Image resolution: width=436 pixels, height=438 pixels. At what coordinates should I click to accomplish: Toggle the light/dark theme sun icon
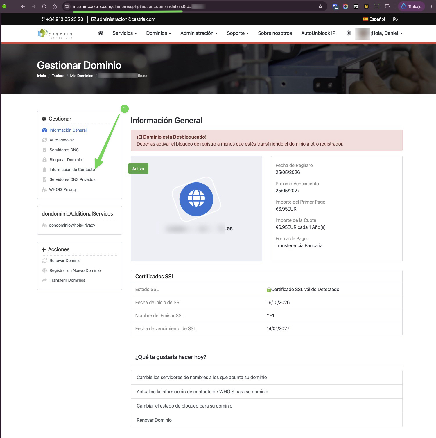tap(349, 33)
